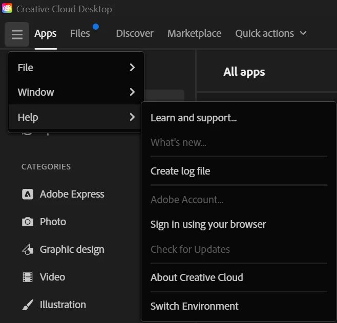The image size is (337, 323).
Task: Click the Creative Cloud Desktop window title
Action: click(x=64, y=9)
